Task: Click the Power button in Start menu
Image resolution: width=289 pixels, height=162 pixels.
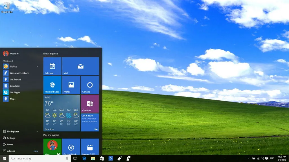Action: (x=10, y=145)
